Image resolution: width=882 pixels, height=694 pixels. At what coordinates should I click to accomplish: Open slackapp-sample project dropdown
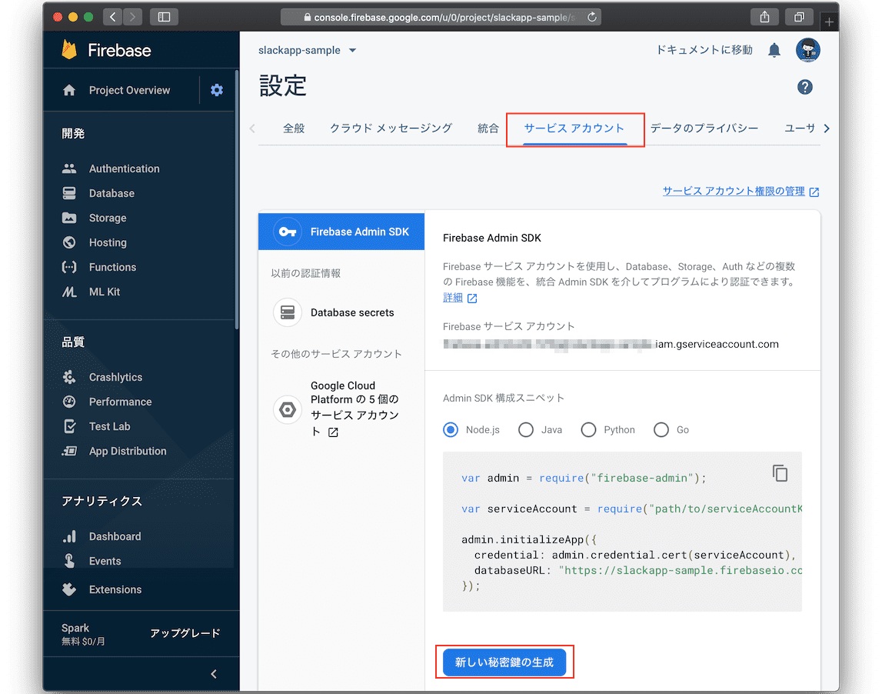click(307, 50)
